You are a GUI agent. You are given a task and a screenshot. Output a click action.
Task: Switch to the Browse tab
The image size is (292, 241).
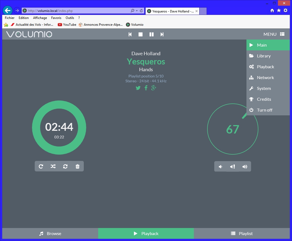(50, 233)
